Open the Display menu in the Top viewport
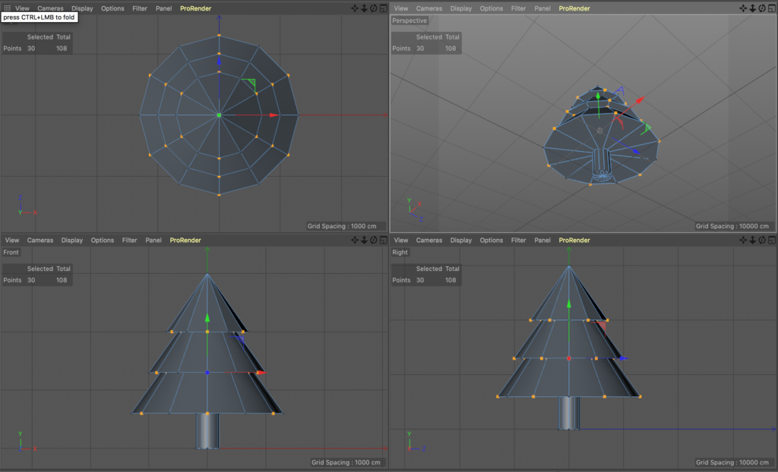This screenshot has width=778, height=472. coord(82,8)
